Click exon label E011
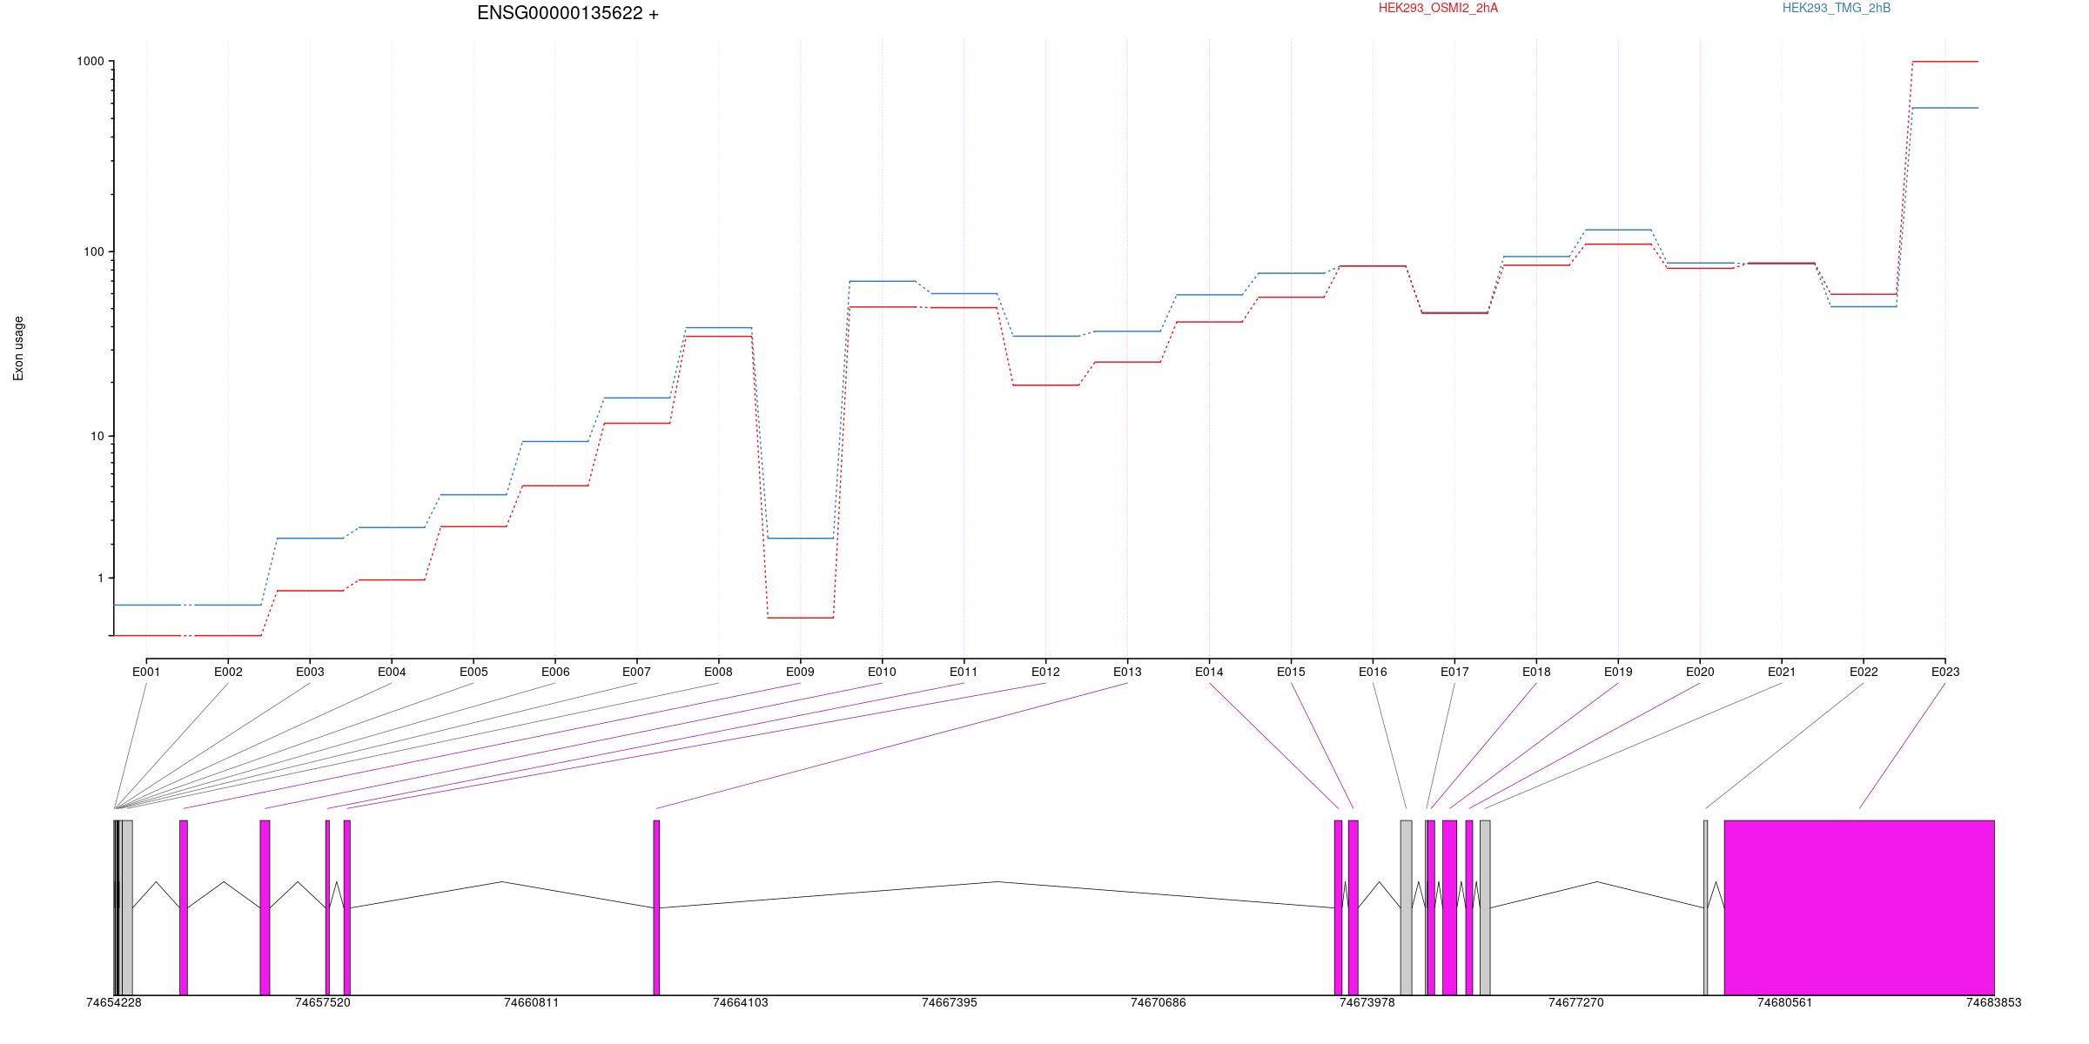This screenshot has width=2089, height=1044. tap(964, 672)
